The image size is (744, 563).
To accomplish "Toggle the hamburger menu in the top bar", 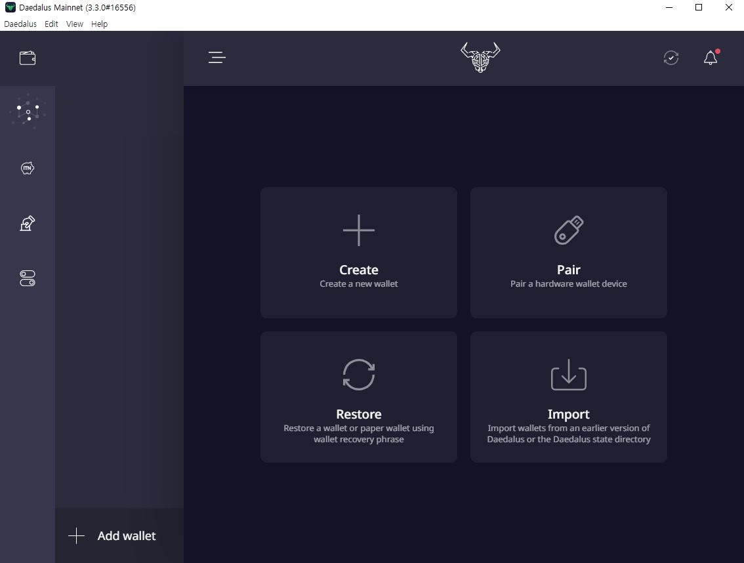I will click(217, 58).
